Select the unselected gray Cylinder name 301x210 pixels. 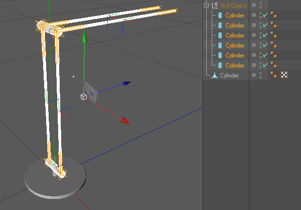(229, 75)
